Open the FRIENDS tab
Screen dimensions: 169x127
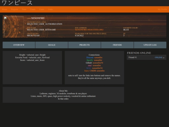(117, 45)
